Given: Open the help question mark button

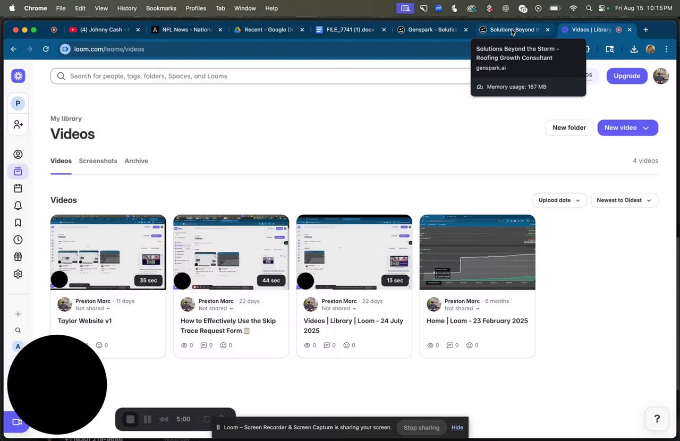Looking at the screenshot, I should (x=657, y=419).
